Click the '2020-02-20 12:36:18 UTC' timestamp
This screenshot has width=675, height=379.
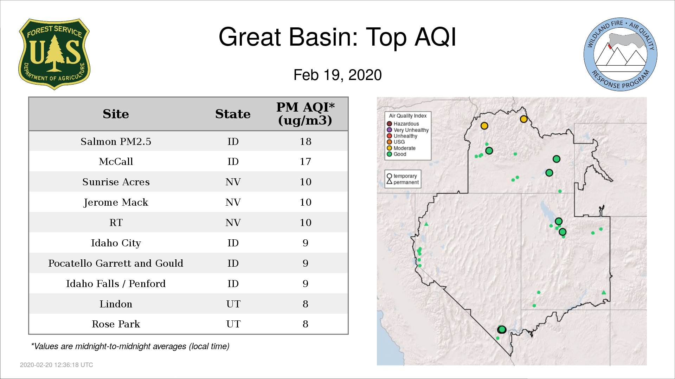(57, 365)
